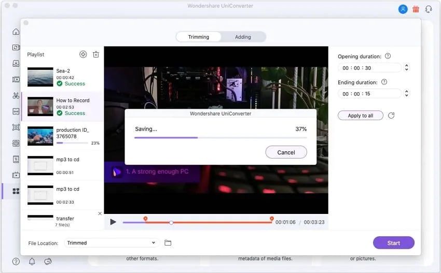The width and height of the screenshot is (441, 273).
Task: Show help for Ending duration
Action: click(384, 82)
